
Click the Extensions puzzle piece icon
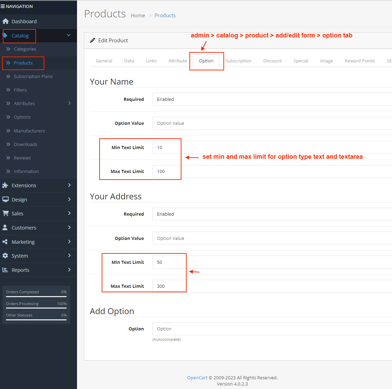[5, 185]
